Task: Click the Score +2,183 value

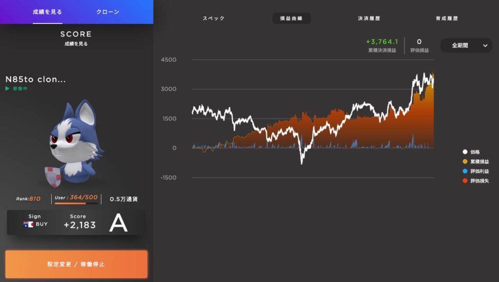Action: [79, 225]
